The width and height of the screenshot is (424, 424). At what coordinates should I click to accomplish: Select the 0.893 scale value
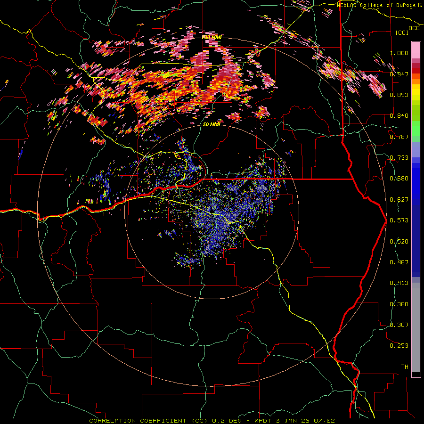pos(399,95)
